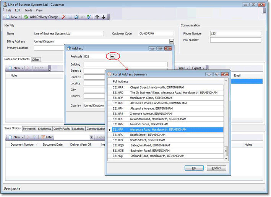Click the red X delete icon
Screen dimensions: 271x197
point(64,17)
